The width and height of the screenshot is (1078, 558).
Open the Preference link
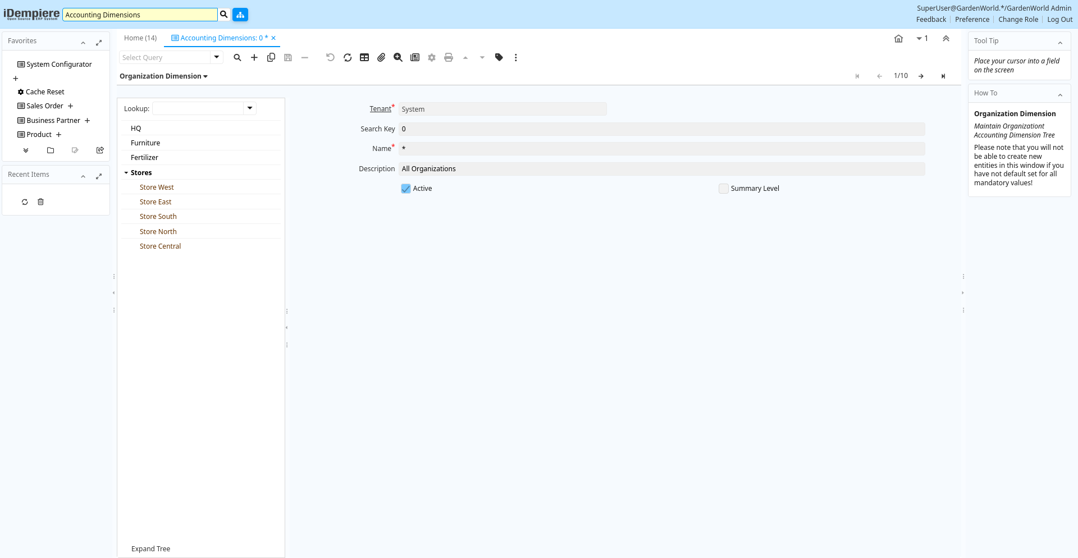(x=972, y=20)
